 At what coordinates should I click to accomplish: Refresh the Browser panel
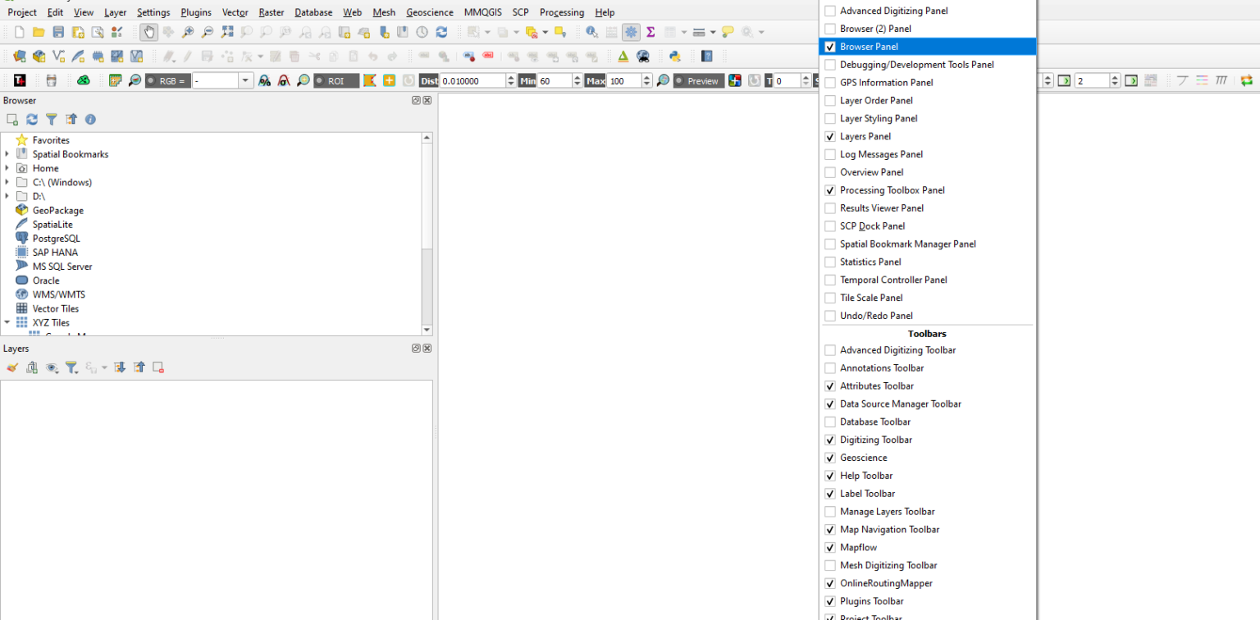tap(32, 120)
